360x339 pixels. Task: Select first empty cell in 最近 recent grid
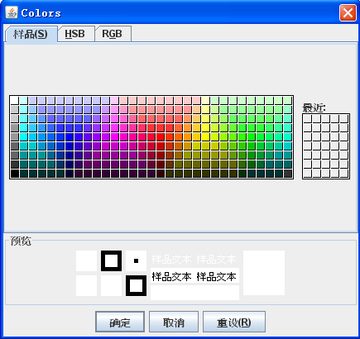tap(307, 119)
